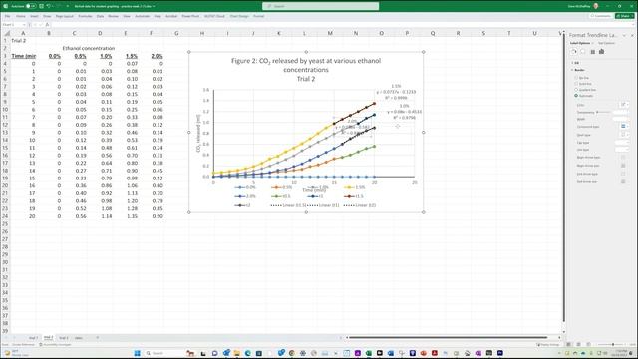
Task: Open the border Color dropdown
Action: coord(624,105)
